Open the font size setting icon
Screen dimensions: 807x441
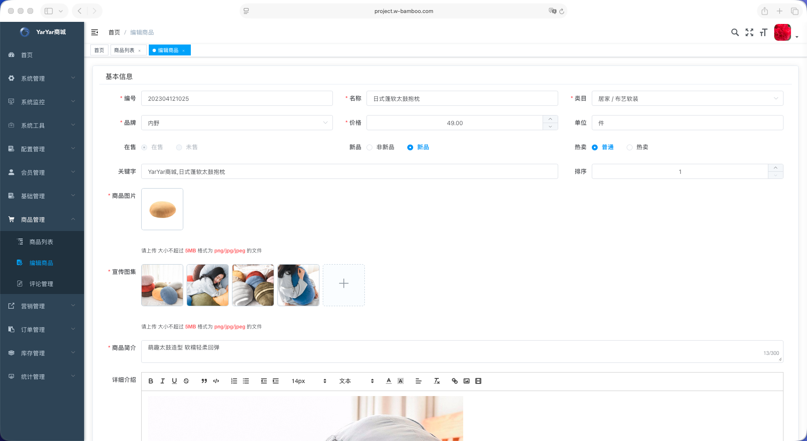point(764,32)
